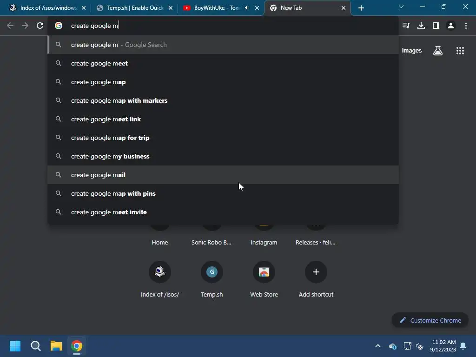Select 'create google my business' suggestion
The height and width of the screenshot is (357, 476).
coord(223,156)
